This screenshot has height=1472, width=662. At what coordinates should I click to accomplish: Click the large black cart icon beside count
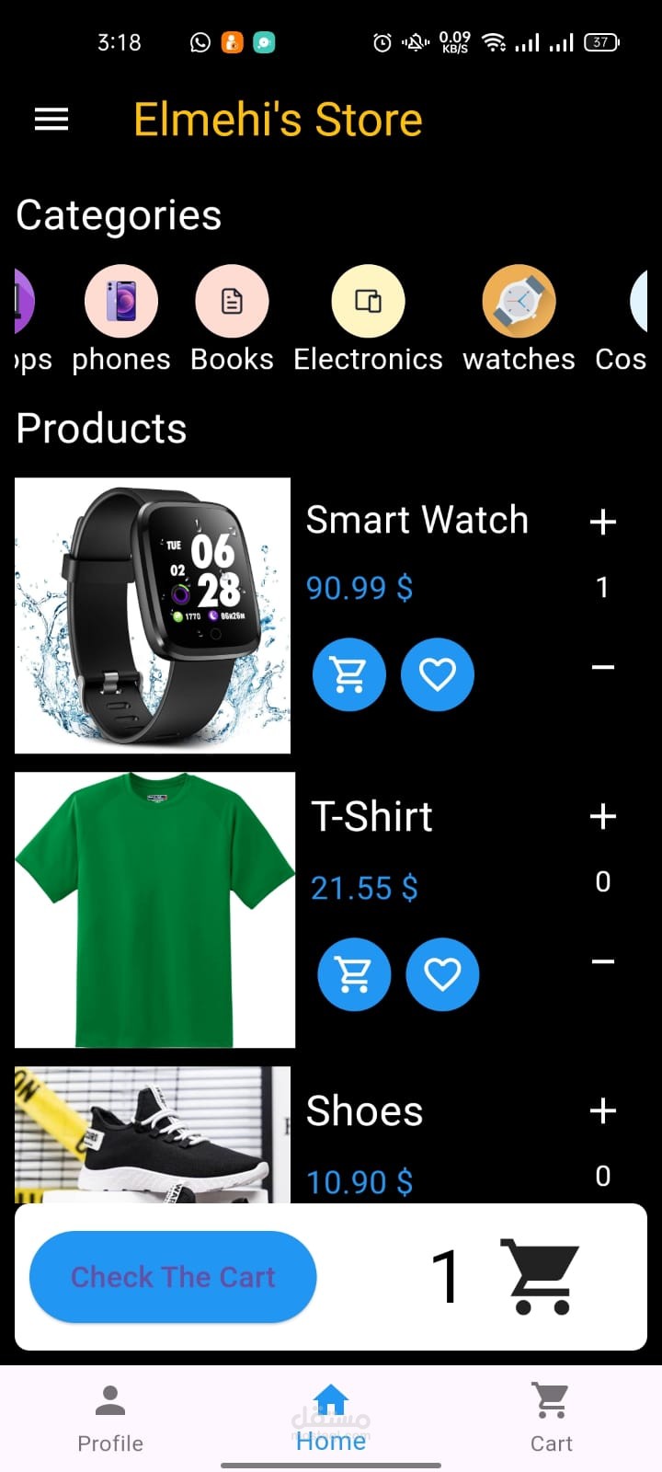click(x=539, y=1277)
